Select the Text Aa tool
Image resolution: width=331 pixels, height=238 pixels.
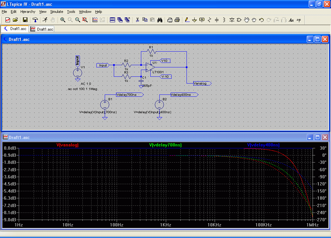coord(291,20)
